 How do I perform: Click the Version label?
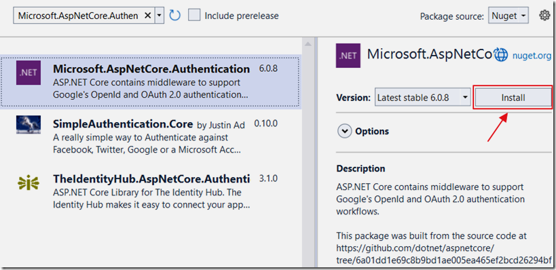354,98
